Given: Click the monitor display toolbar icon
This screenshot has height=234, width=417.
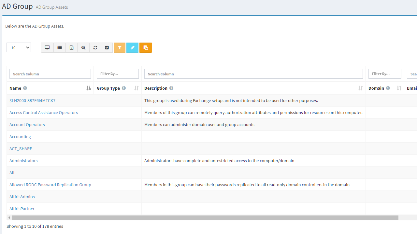Looking at the screenshot, I should click(x=47, y=47).
